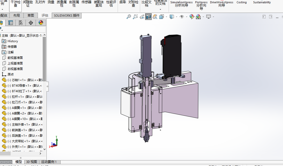Click the Display Style cube icon
This screenshot has height=166, width=283.
pyautogui.click(x=172, y=17)
